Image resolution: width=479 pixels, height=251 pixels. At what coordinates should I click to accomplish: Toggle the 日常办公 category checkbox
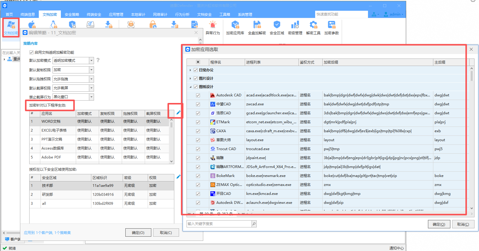(196, 70)
